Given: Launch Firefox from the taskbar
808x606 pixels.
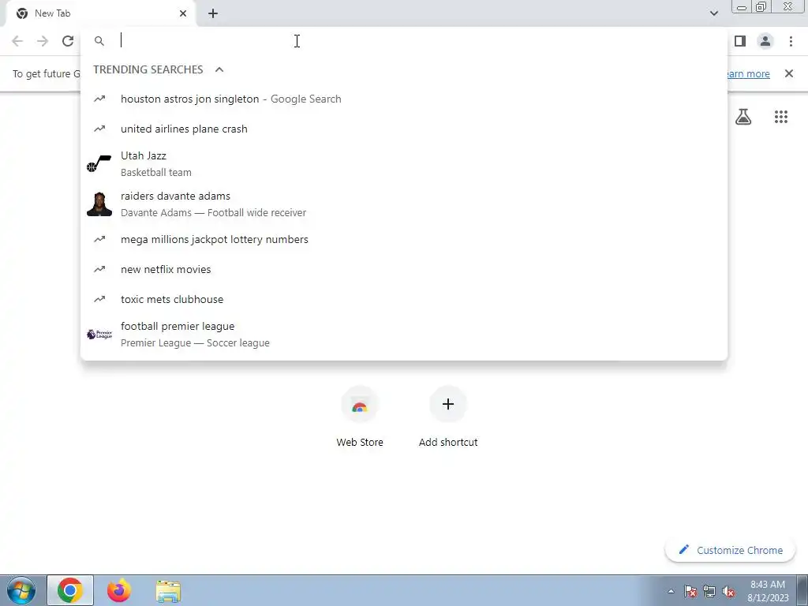Looking at the screenshot, I should (x=119, y=590).
